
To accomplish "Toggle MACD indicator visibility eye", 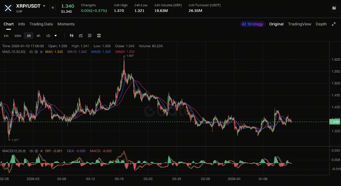I will (x=31, y=151).
